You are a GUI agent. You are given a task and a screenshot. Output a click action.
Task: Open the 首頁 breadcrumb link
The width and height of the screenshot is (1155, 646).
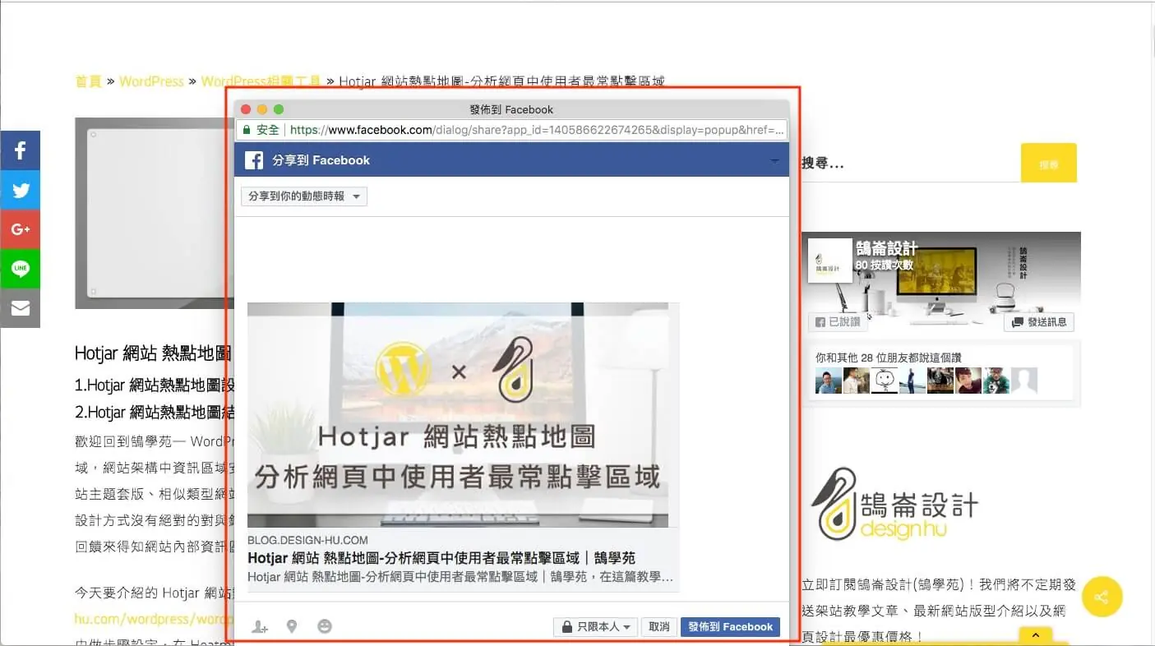pyautogui.click(x=88, y=81)
